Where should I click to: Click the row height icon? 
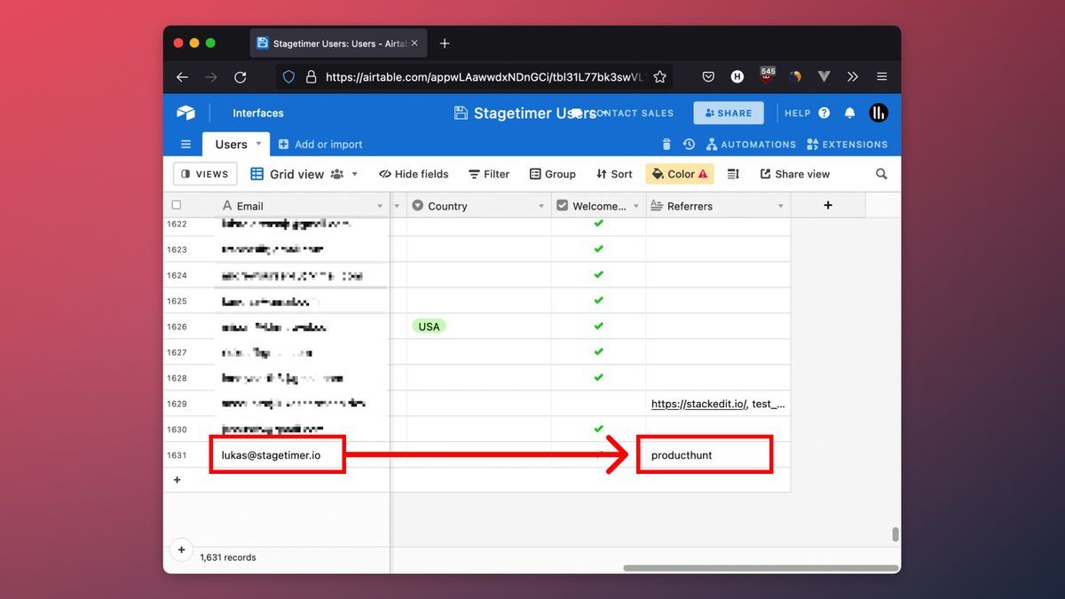(x=733, y=174)
